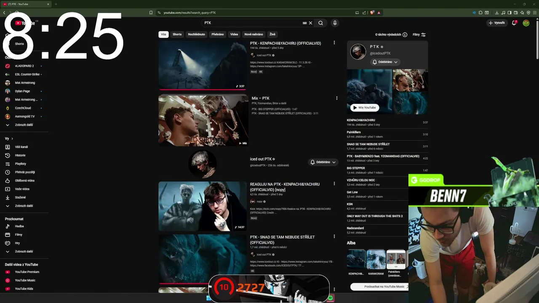Open Playlisty in sidebar
The width and height of the screenshot is (539, 303).
[20, 164]
